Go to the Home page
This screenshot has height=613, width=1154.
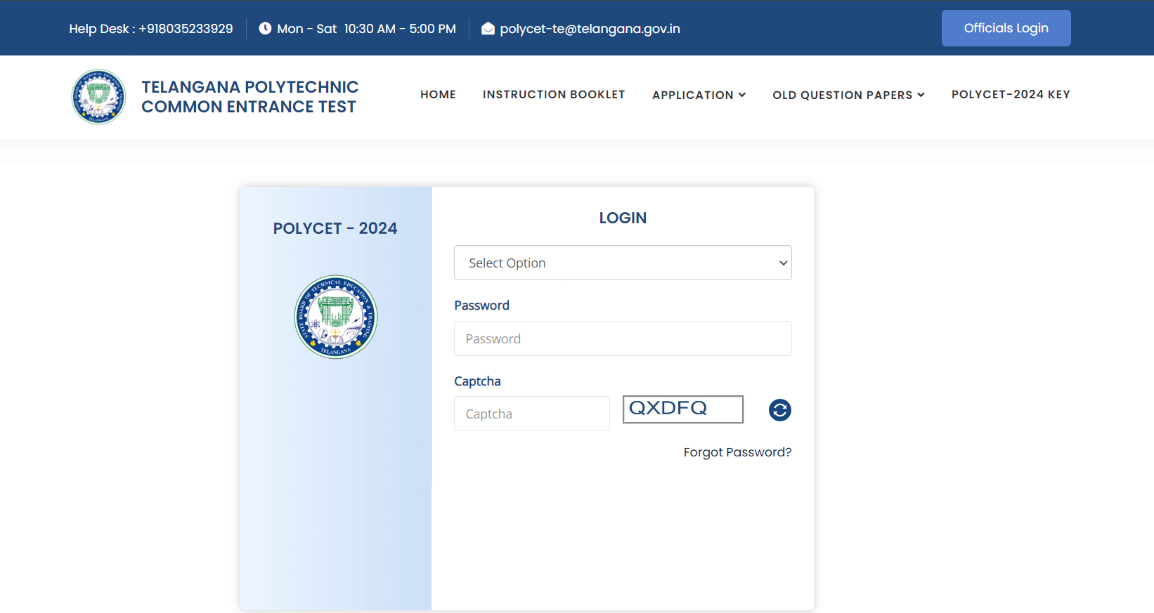coord(438,94)
